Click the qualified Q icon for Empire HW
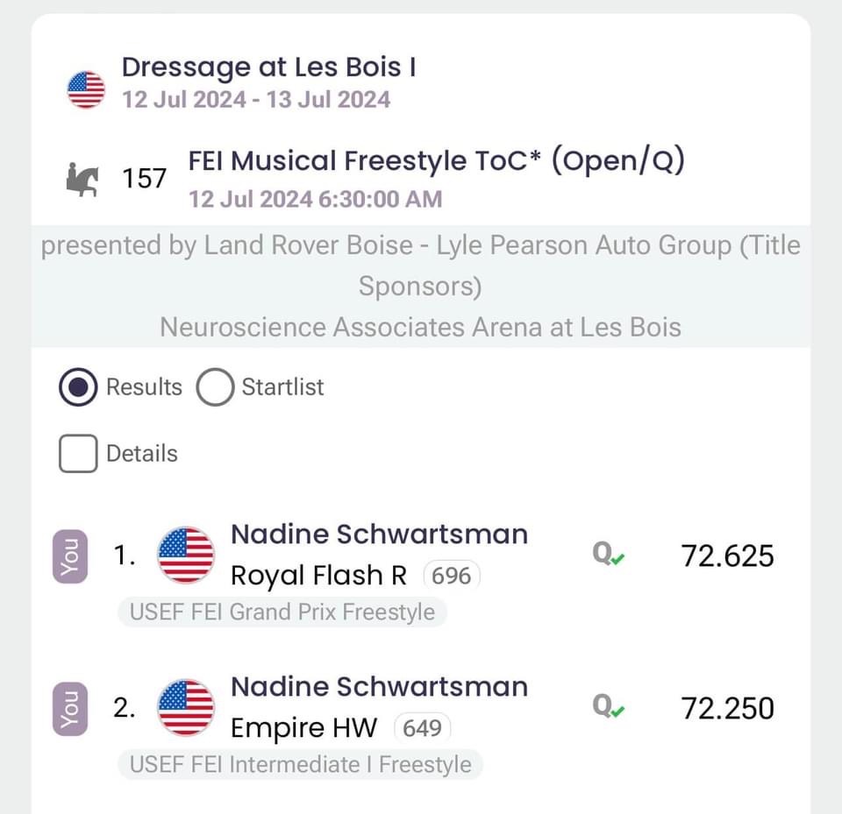The height and width of the screenshot is (814, 842). click(608, 708)
